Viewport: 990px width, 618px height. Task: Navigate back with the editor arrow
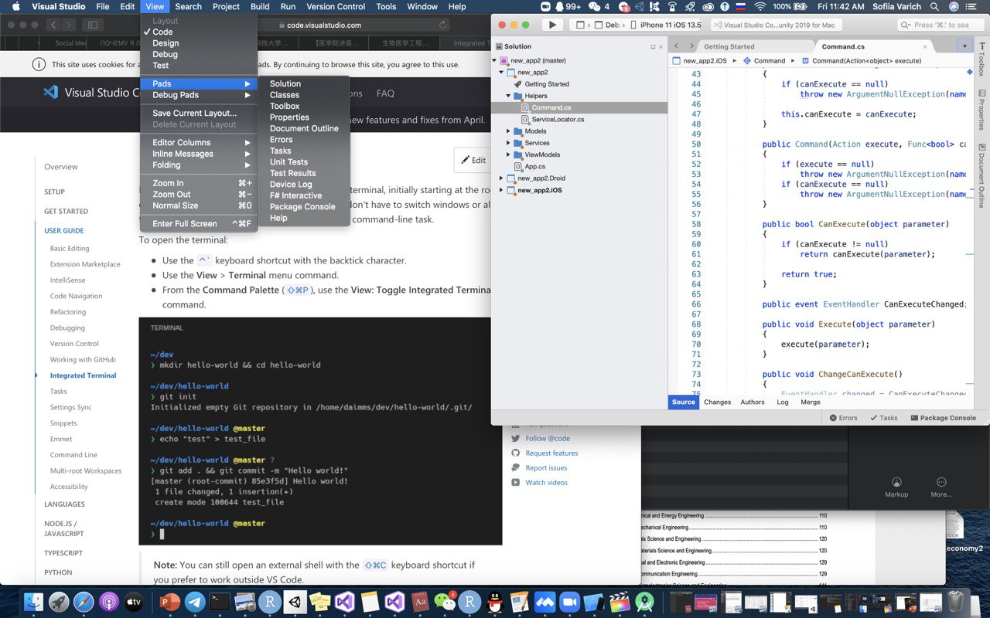click(677, 46)
